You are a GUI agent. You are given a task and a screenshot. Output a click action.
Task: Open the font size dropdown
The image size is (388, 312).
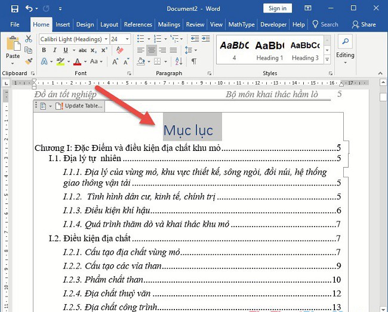pyautogui.click(x=127, y=39)
